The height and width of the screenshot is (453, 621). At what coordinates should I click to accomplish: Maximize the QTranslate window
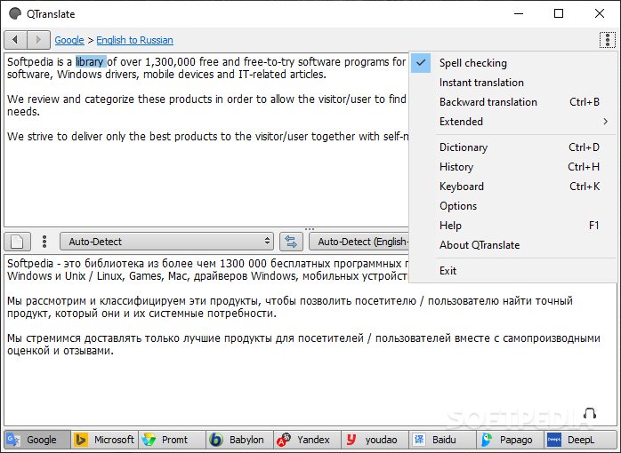(559, 14)
